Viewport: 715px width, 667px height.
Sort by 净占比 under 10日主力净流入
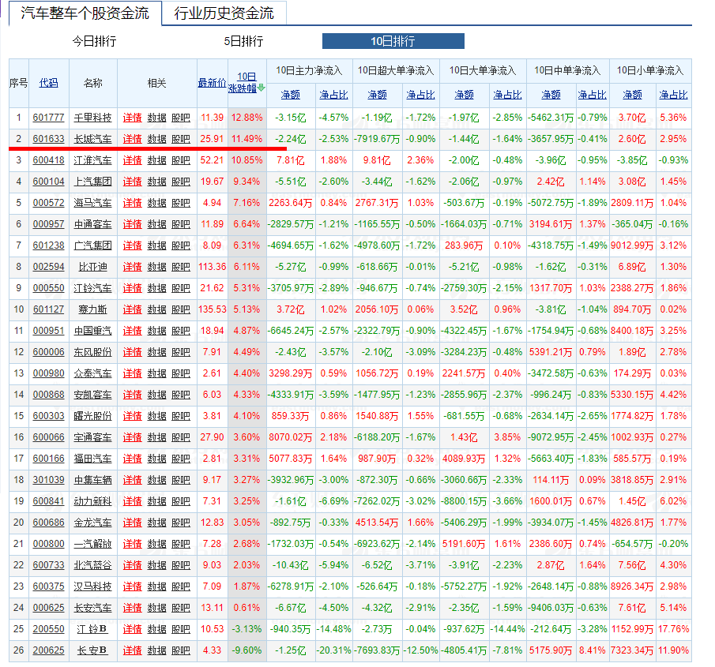pos(333,95)
